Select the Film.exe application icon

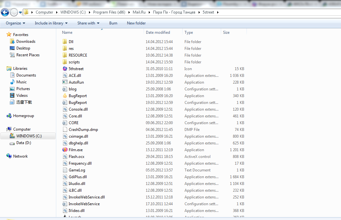(65, 150)
